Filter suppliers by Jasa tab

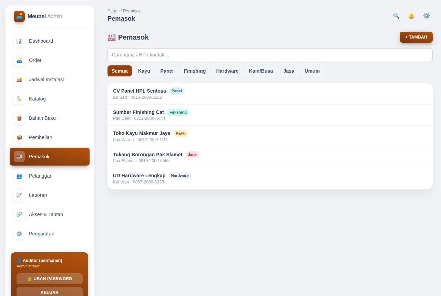point(289,71)
